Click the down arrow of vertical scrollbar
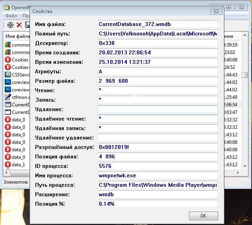Image resolution: width=252 pixels, height=225 pixels. pyautogui.click(x=245, y=166)
